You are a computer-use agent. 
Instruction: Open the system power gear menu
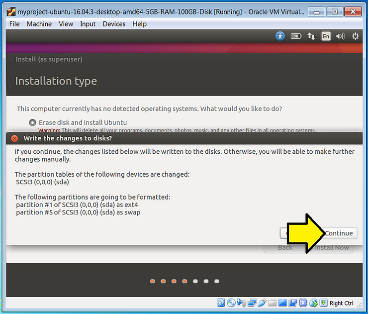[356, 36]
